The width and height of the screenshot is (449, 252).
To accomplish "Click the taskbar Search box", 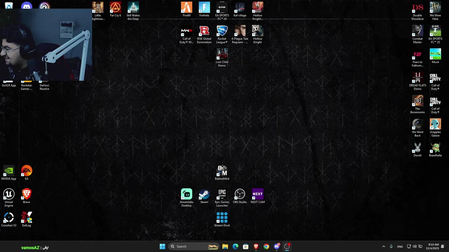I will pos(194,246).
